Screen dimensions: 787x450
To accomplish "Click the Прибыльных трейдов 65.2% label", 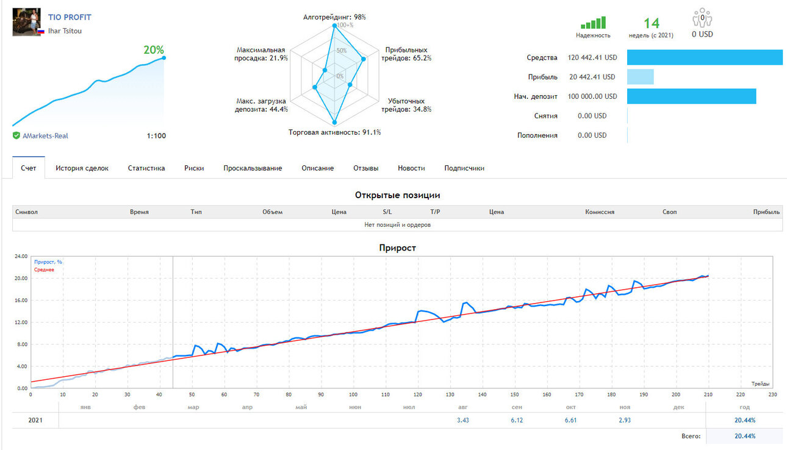I will (406, 54).
